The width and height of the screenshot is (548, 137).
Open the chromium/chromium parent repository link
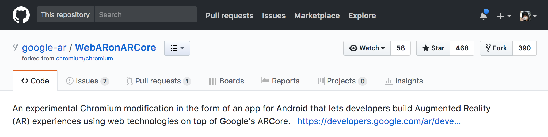(x=84, y=58)
